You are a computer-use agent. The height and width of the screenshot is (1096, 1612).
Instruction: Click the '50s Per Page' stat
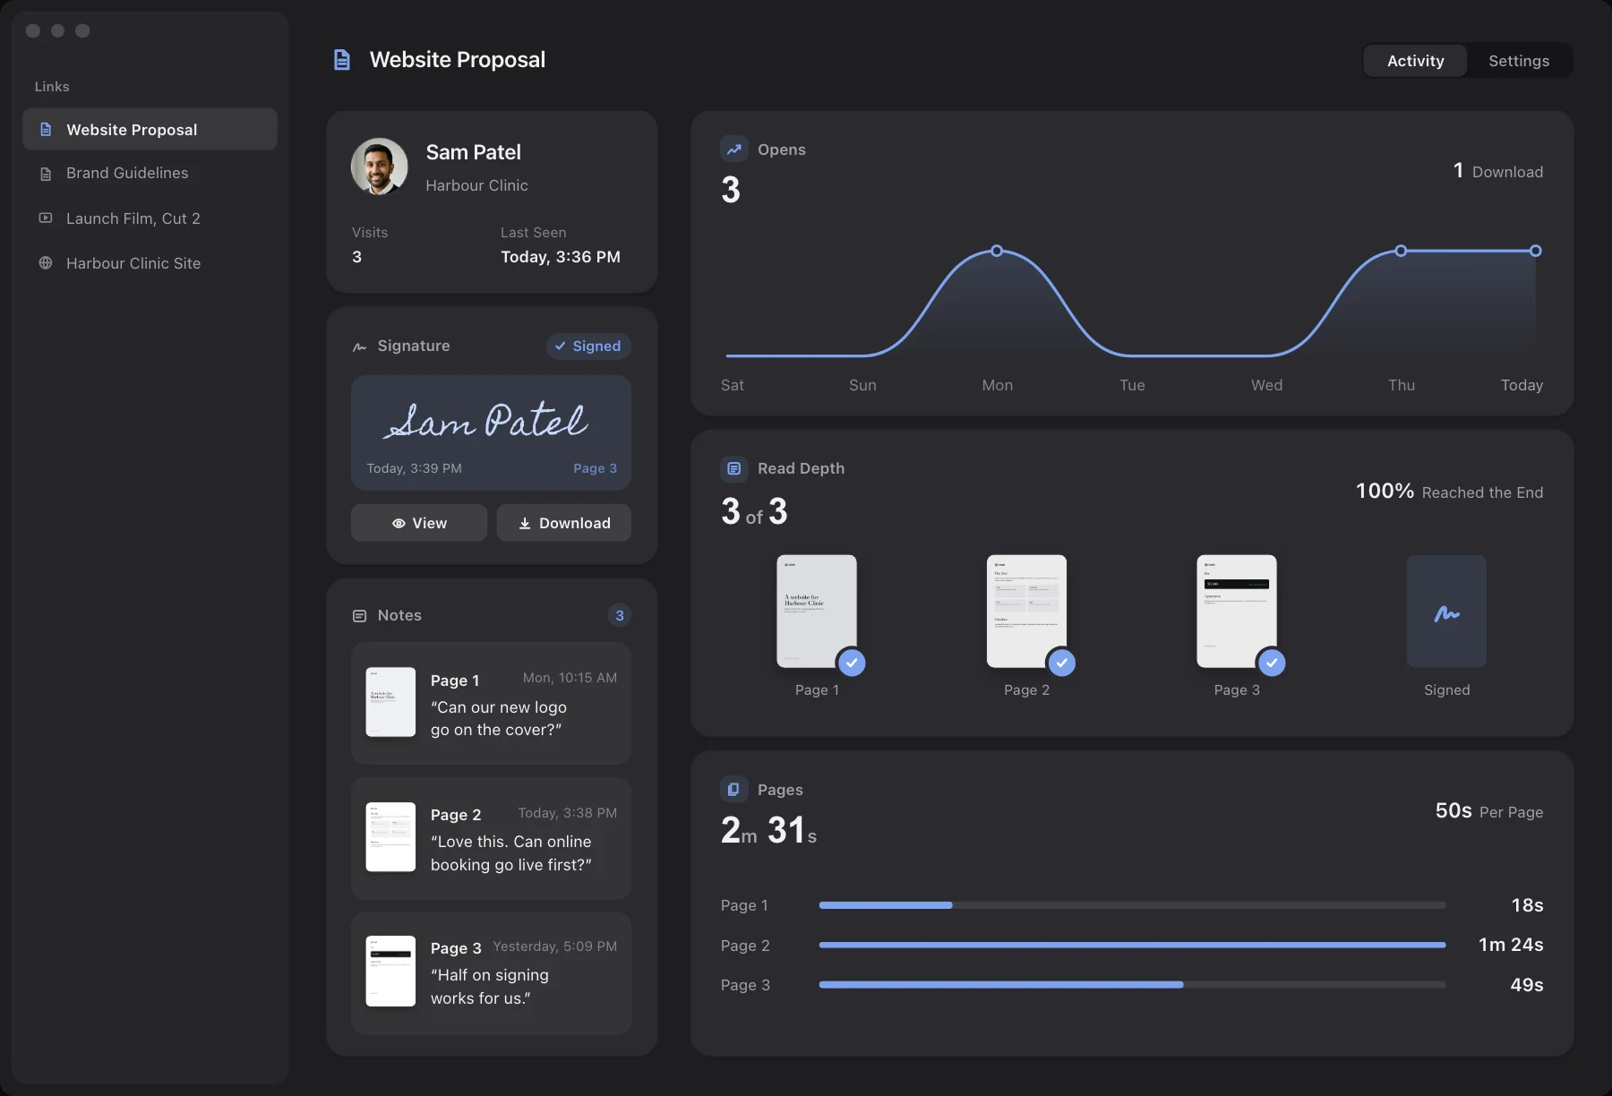click(1489, 811)
